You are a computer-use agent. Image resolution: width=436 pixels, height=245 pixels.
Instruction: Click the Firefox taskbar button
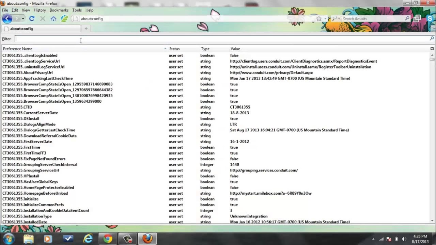click(147, 239)
